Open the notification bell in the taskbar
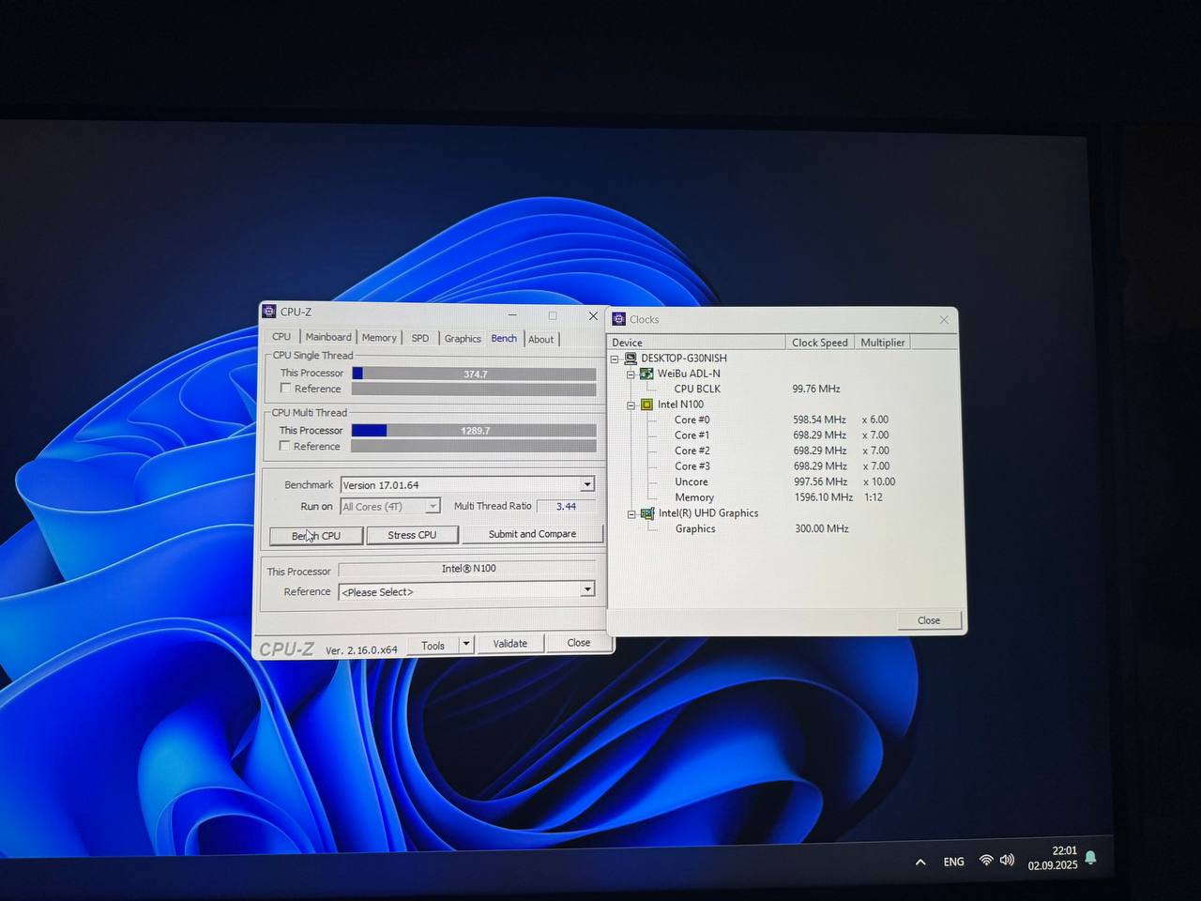 click(1090, 858)
